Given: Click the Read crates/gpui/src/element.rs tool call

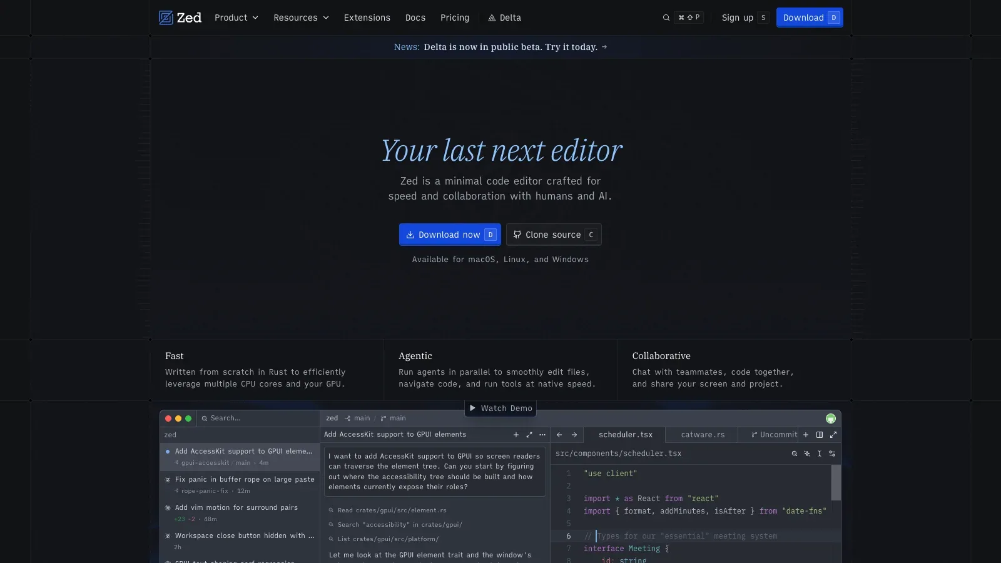Looking at the screenshot, I should (x=388, y=510).
